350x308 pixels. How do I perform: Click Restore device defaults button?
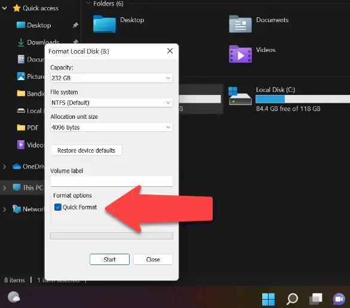click(x=87, y=150)
